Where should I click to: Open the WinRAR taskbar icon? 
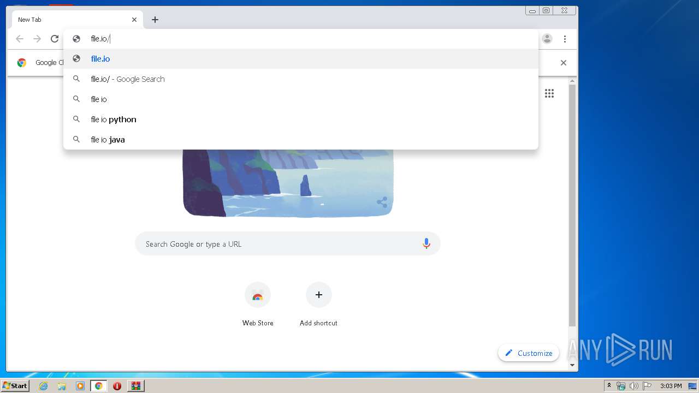pyautogui.click(x=135, y=386)
